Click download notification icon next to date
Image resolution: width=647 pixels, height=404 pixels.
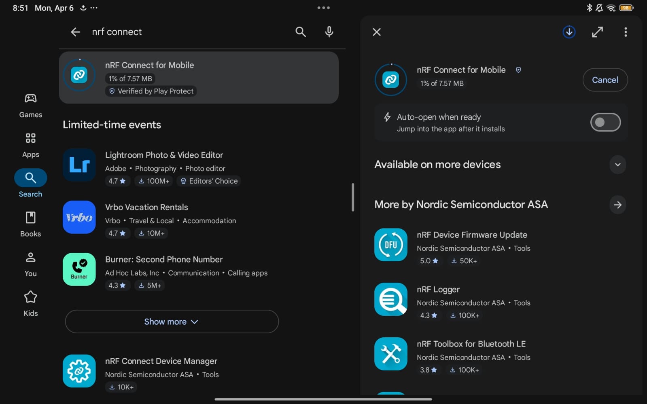[83, 8]
